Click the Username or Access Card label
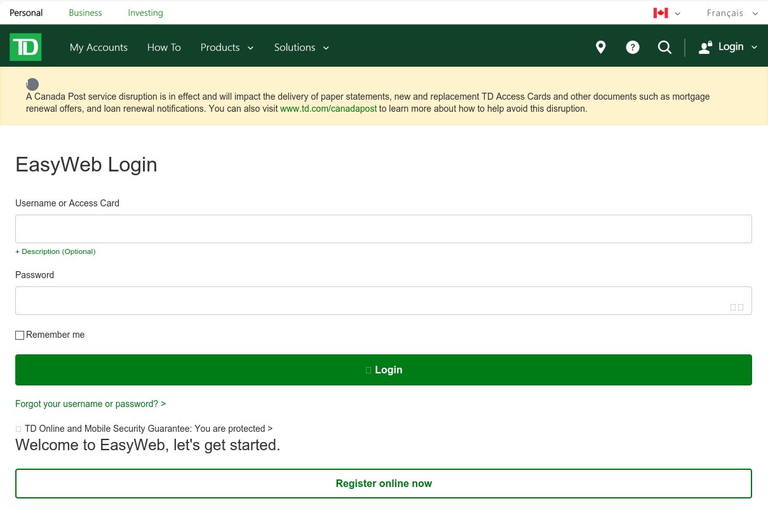Image resolution: width=768 pixels, height=508 pixels. click(x=67, y=203)
